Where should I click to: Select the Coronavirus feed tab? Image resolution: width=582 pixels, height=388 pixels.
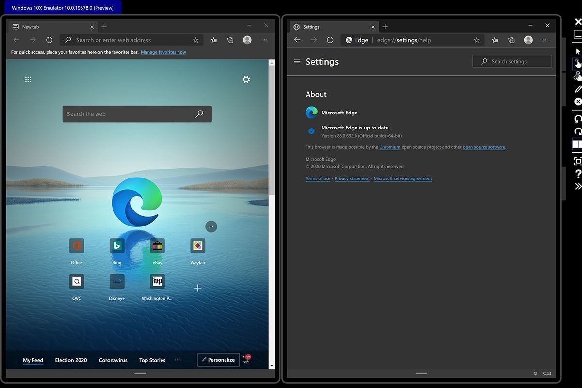point(113,360)
